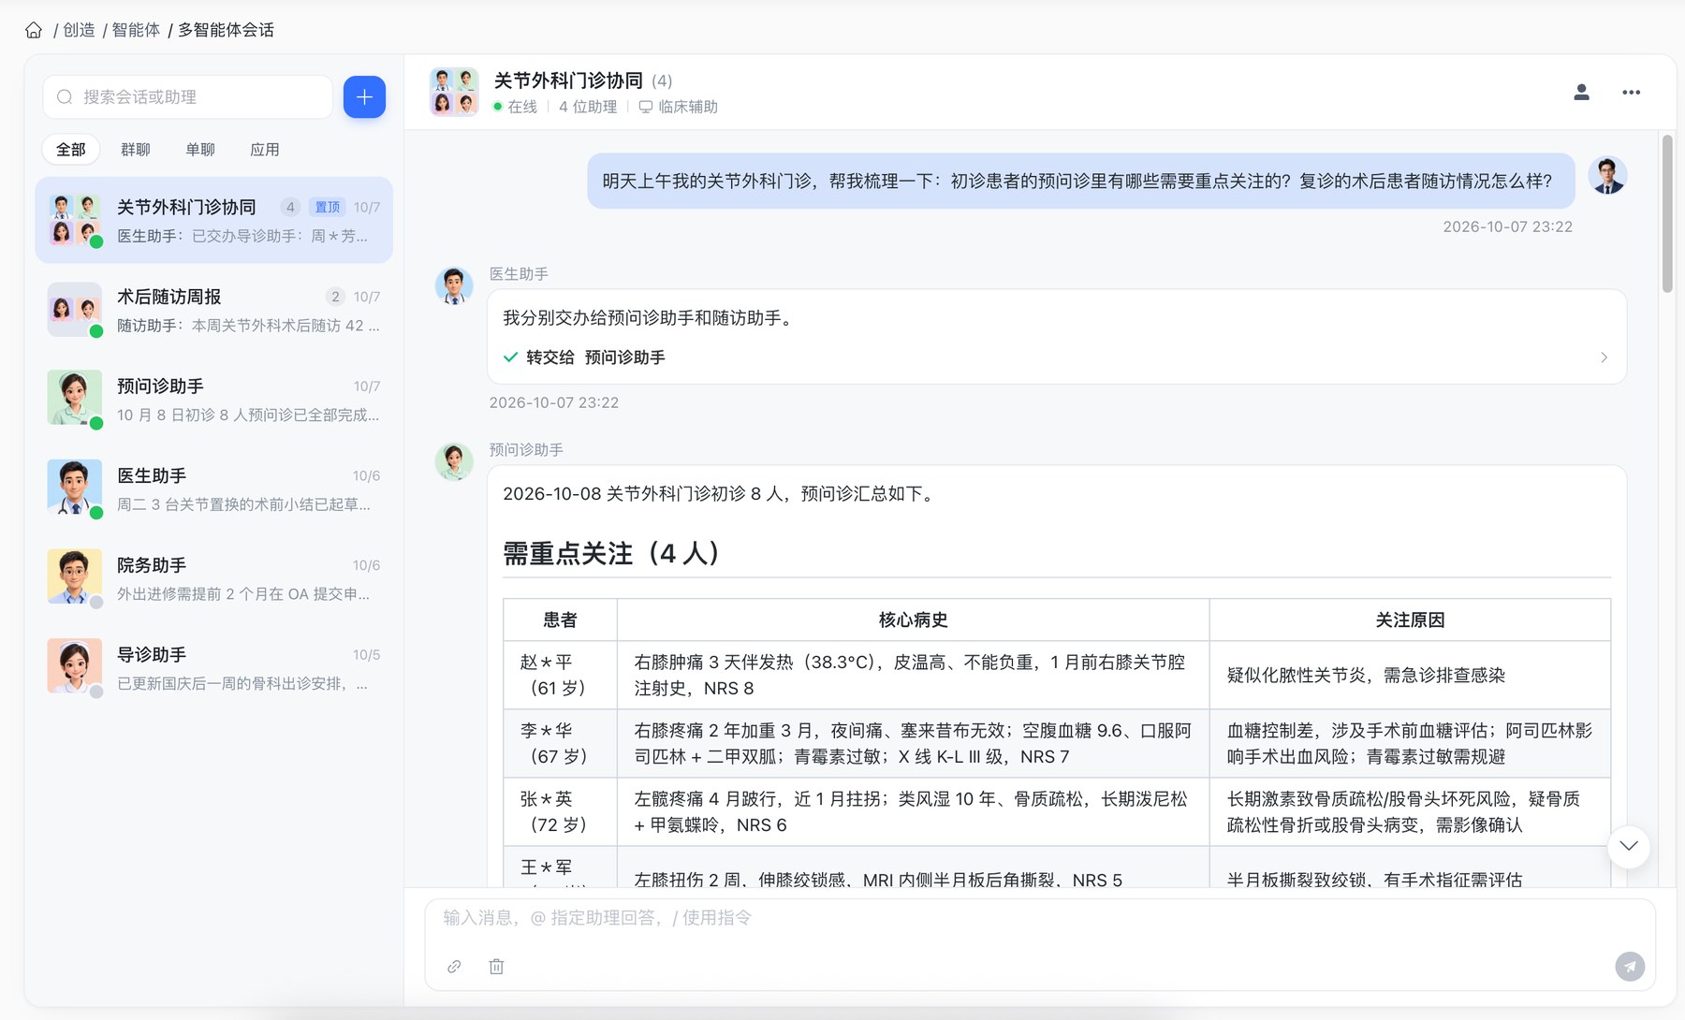Click the 核心病史 column header
This screenshot has width=1685, height=1020.
point(913,619)
